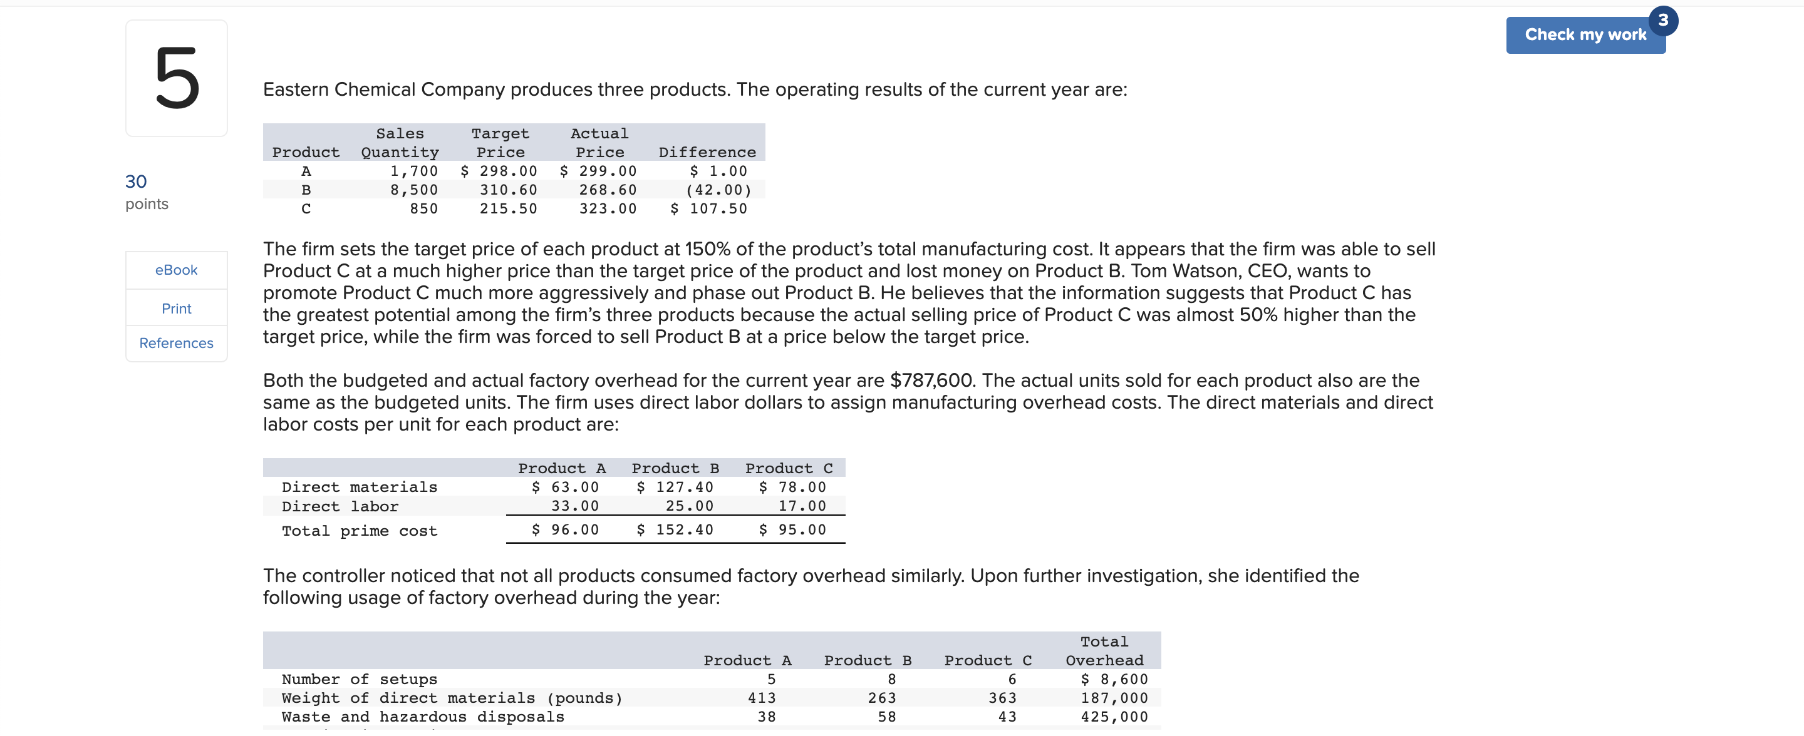Click the Direct labor row label
Screen dimensions: 1804x736
340,506
